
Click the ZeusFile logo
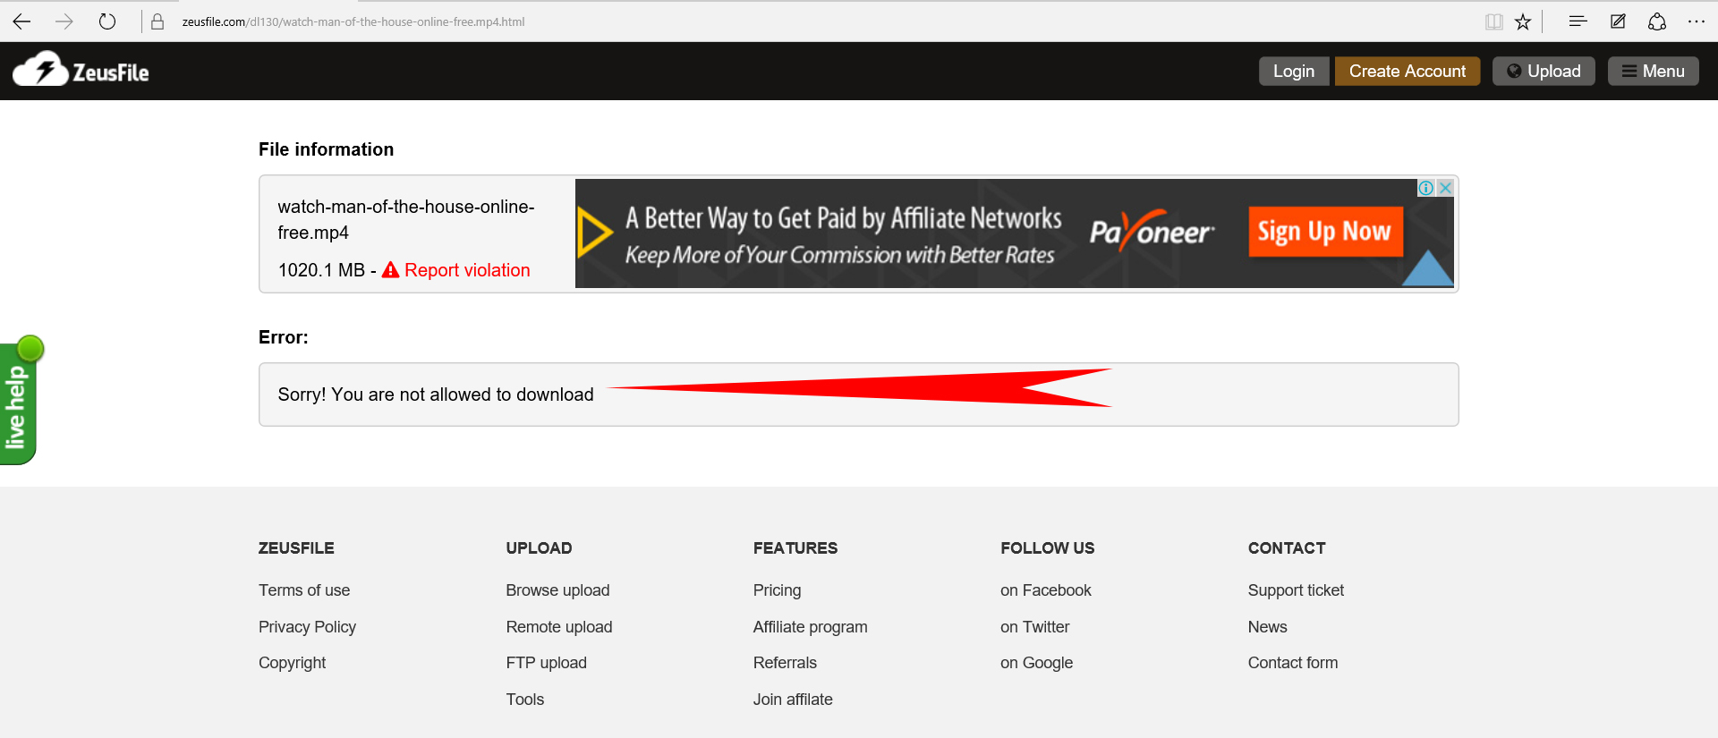[81, 70]
